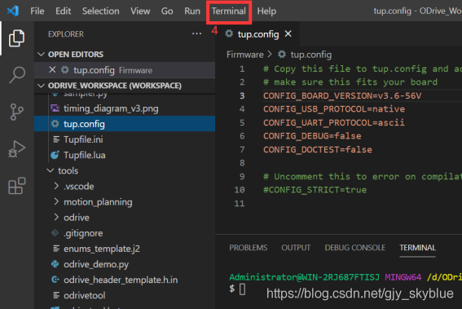Focus the terminal prompt input
Viewport: 462px width, 309px height.
[242, 289]
